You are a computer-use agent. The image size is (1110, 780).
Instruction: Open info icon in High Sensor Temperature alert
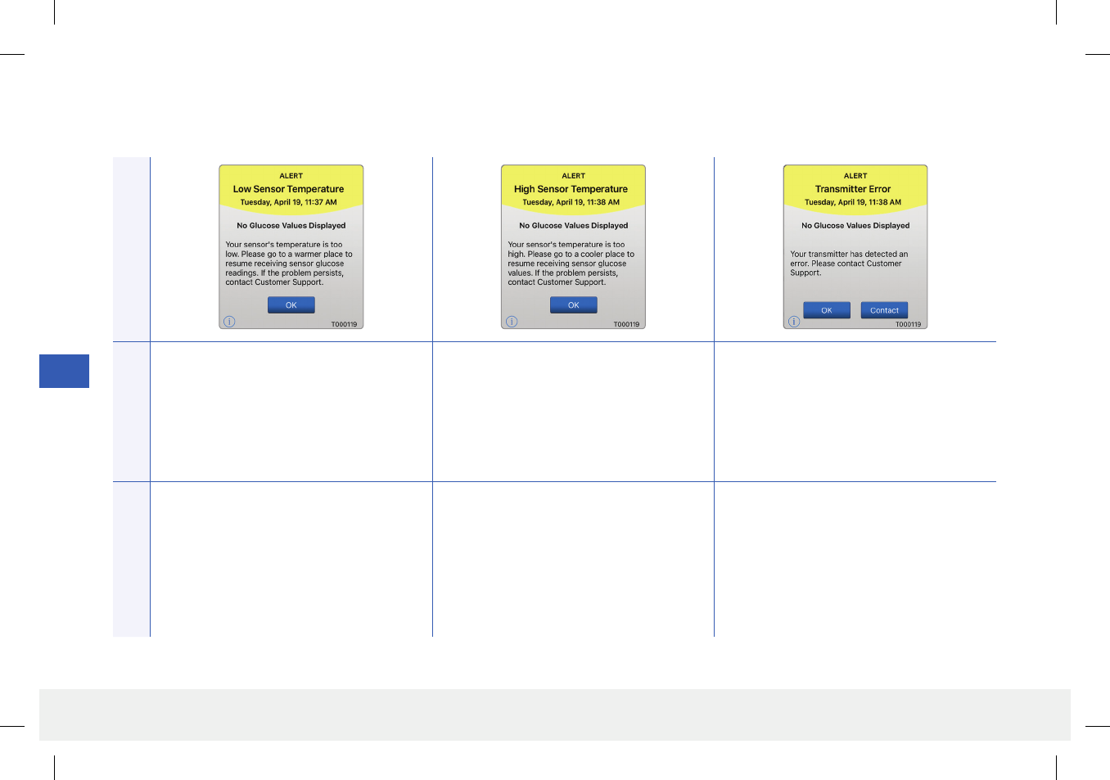[512, 322]
